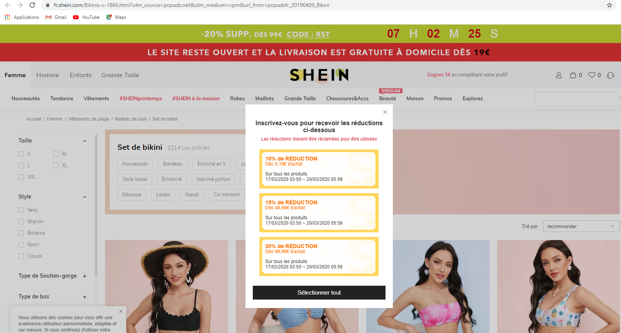Switch to the Femme tab
This screenshot has width=621, height=333.
pyautogui.click(x=15, y=75)
